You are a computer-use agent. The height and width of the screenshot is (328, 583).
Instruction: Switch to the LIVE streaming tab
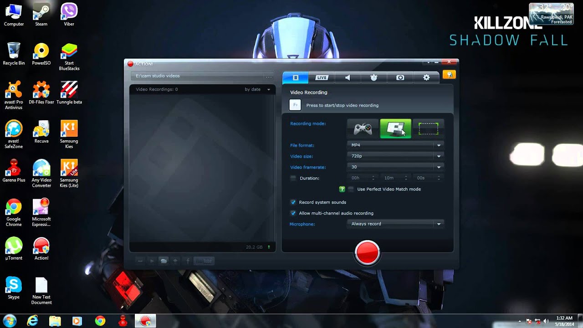tap(322, 78)
